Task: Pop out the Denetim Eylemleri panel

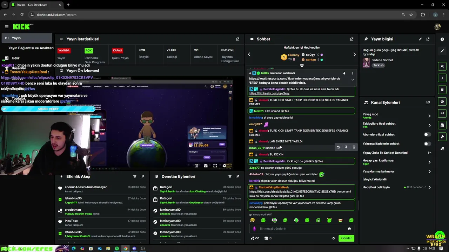Action: coord(237,176)
